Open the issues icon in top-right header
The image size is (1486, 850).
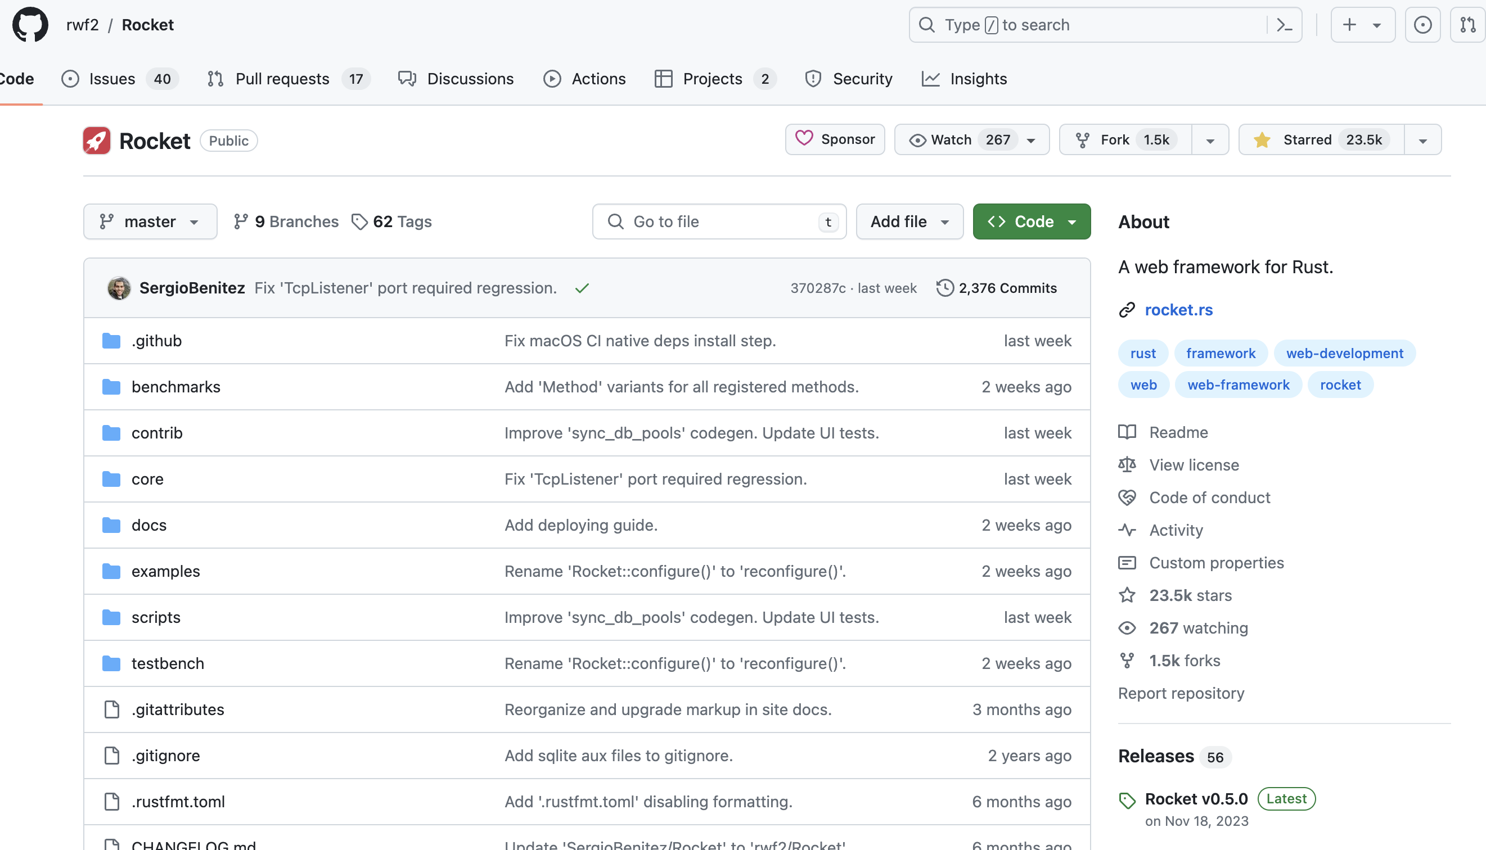(x=1422, y=25)
